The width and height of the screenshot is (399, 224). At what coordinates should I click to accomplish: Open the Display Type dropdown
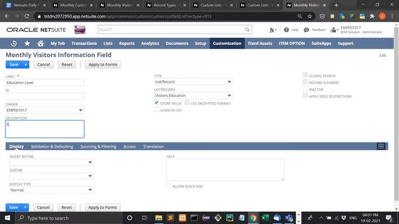51,190
